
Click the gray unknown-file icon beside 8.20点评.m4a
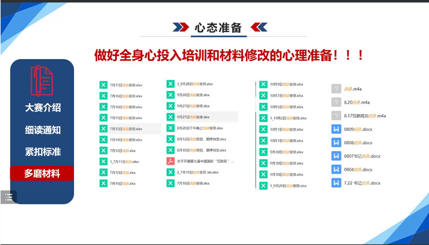[x=337, y=102]
